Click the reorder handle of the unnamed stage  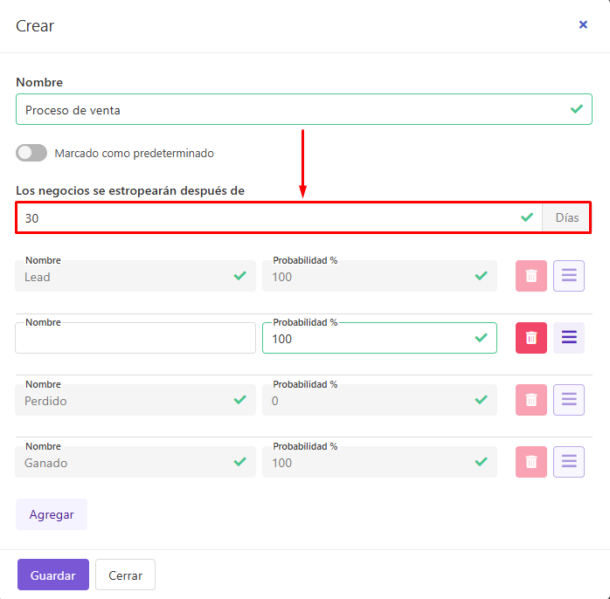click(x=569, y=338)
